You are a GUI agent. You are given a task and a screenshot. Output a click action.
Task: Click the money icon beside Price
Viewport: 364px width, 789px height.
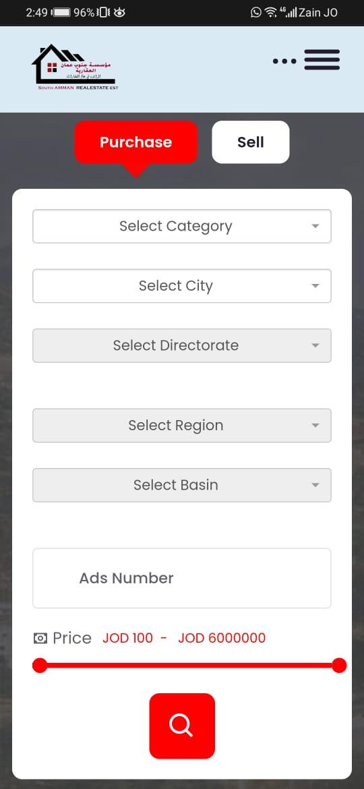tap(40, 638)
